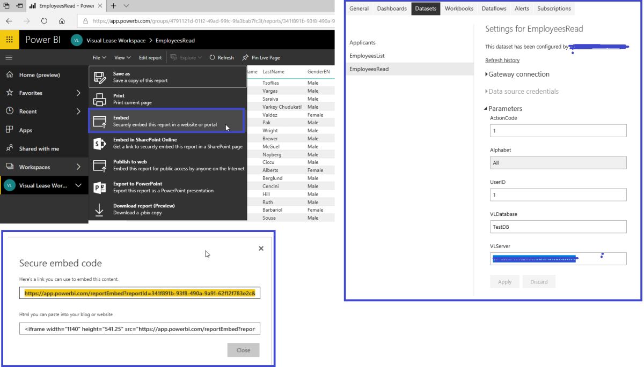Click the Discard button under Parameters
644x367 pixels.
[x=539, y=282]
